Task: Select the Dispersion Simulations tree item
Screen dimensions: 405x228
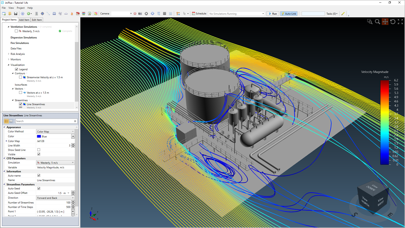Action: point(24,38)
